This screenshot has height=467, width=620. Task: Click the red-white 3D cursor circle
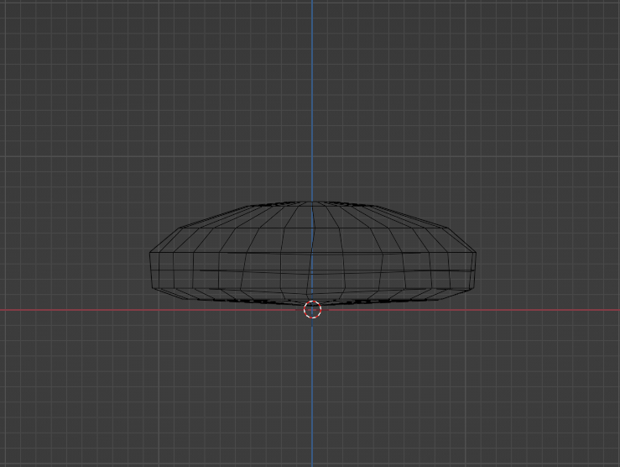pos(312,309)
